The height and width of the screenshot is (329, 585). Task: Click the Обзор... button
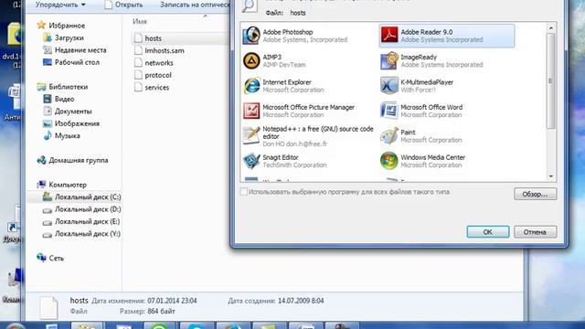point(535,194)
